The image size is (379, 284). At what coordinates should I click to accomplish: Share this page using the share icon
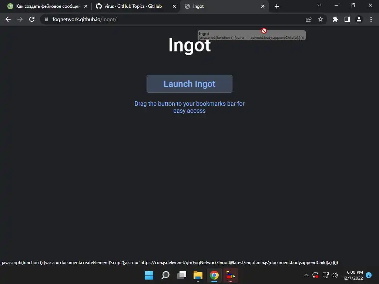click(x=309, y=19)
